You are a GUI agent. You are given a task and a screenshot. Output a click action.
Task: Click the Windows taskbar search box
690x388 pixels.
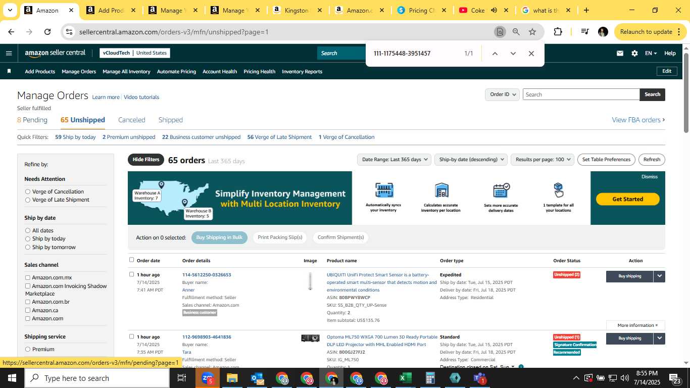tap(97, 378)
